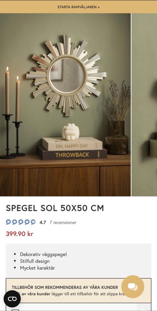
Task: Click the SPEGEL SOL 50X50 CM title
Action: click(55, 208)
